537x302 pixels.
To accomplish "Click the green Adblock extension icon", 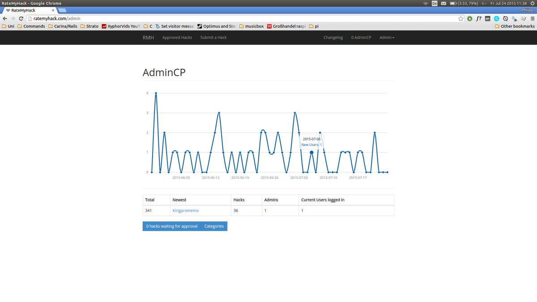I will (470, 19).
